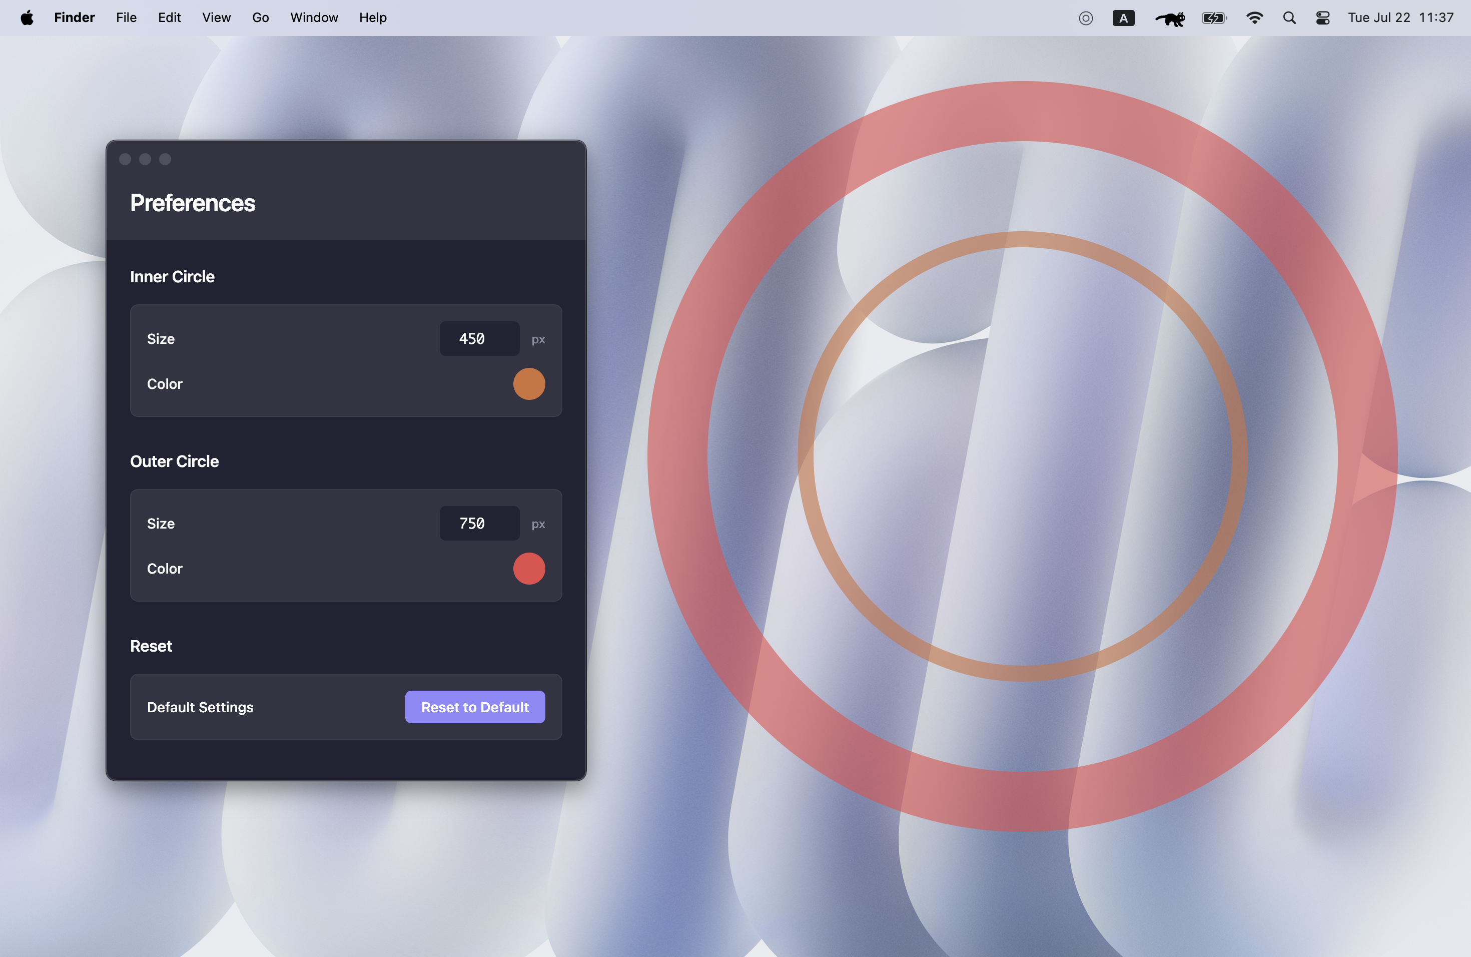Open the Edit menu
Image resolution: width=1471 pixels, height=957 pixels.
click(x=169, y=18)
